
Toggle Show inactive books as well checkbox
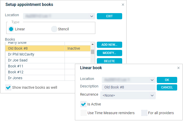pos(8,87)
